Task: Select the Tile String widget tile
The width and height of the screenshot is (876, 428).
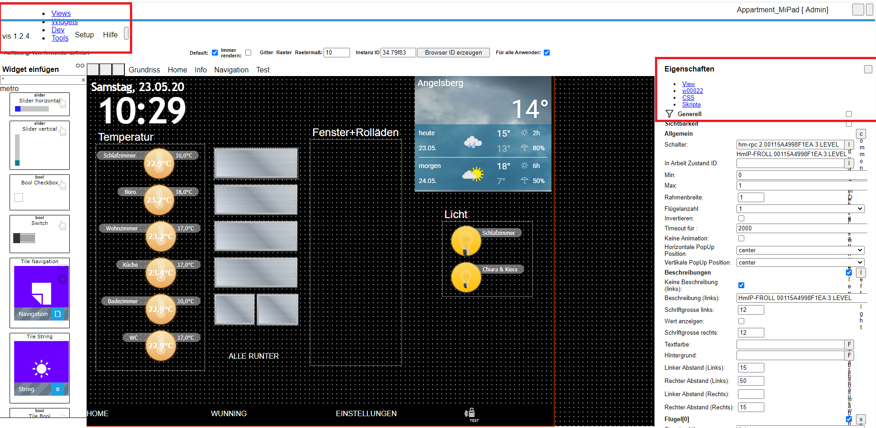Action: (x=40, y=368)
